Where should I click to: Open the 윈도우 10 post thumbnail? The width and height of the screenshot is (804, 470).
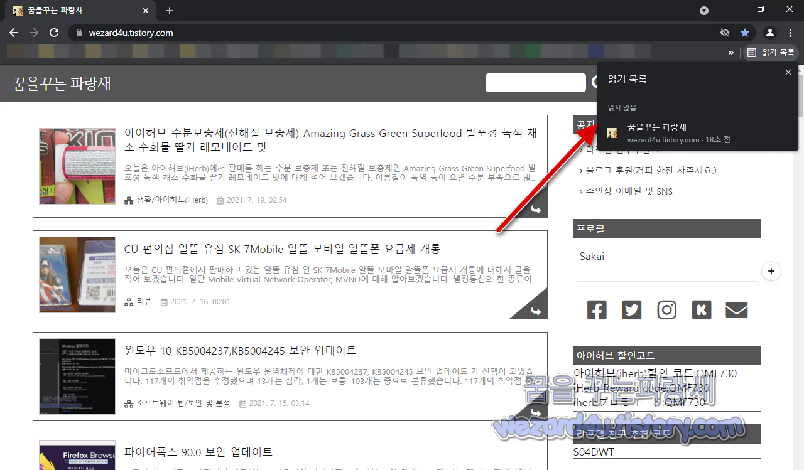click(x=77, y=377)
